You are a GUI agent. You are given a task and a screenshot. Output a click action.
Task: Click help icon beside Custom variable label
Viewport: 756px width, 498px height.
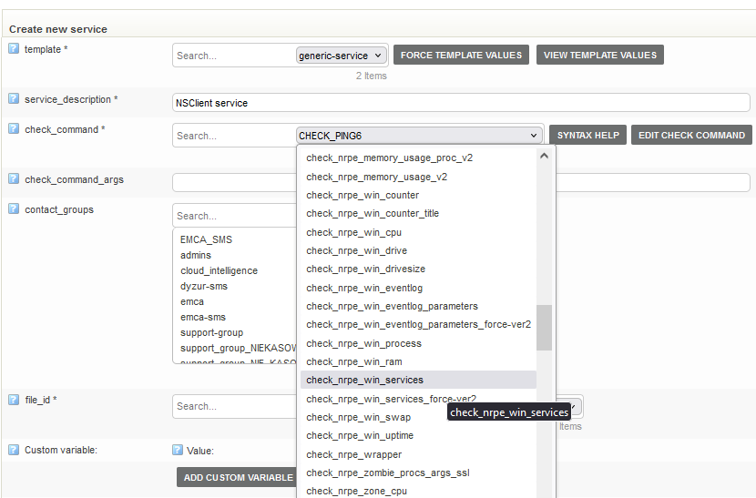(14, 450)
